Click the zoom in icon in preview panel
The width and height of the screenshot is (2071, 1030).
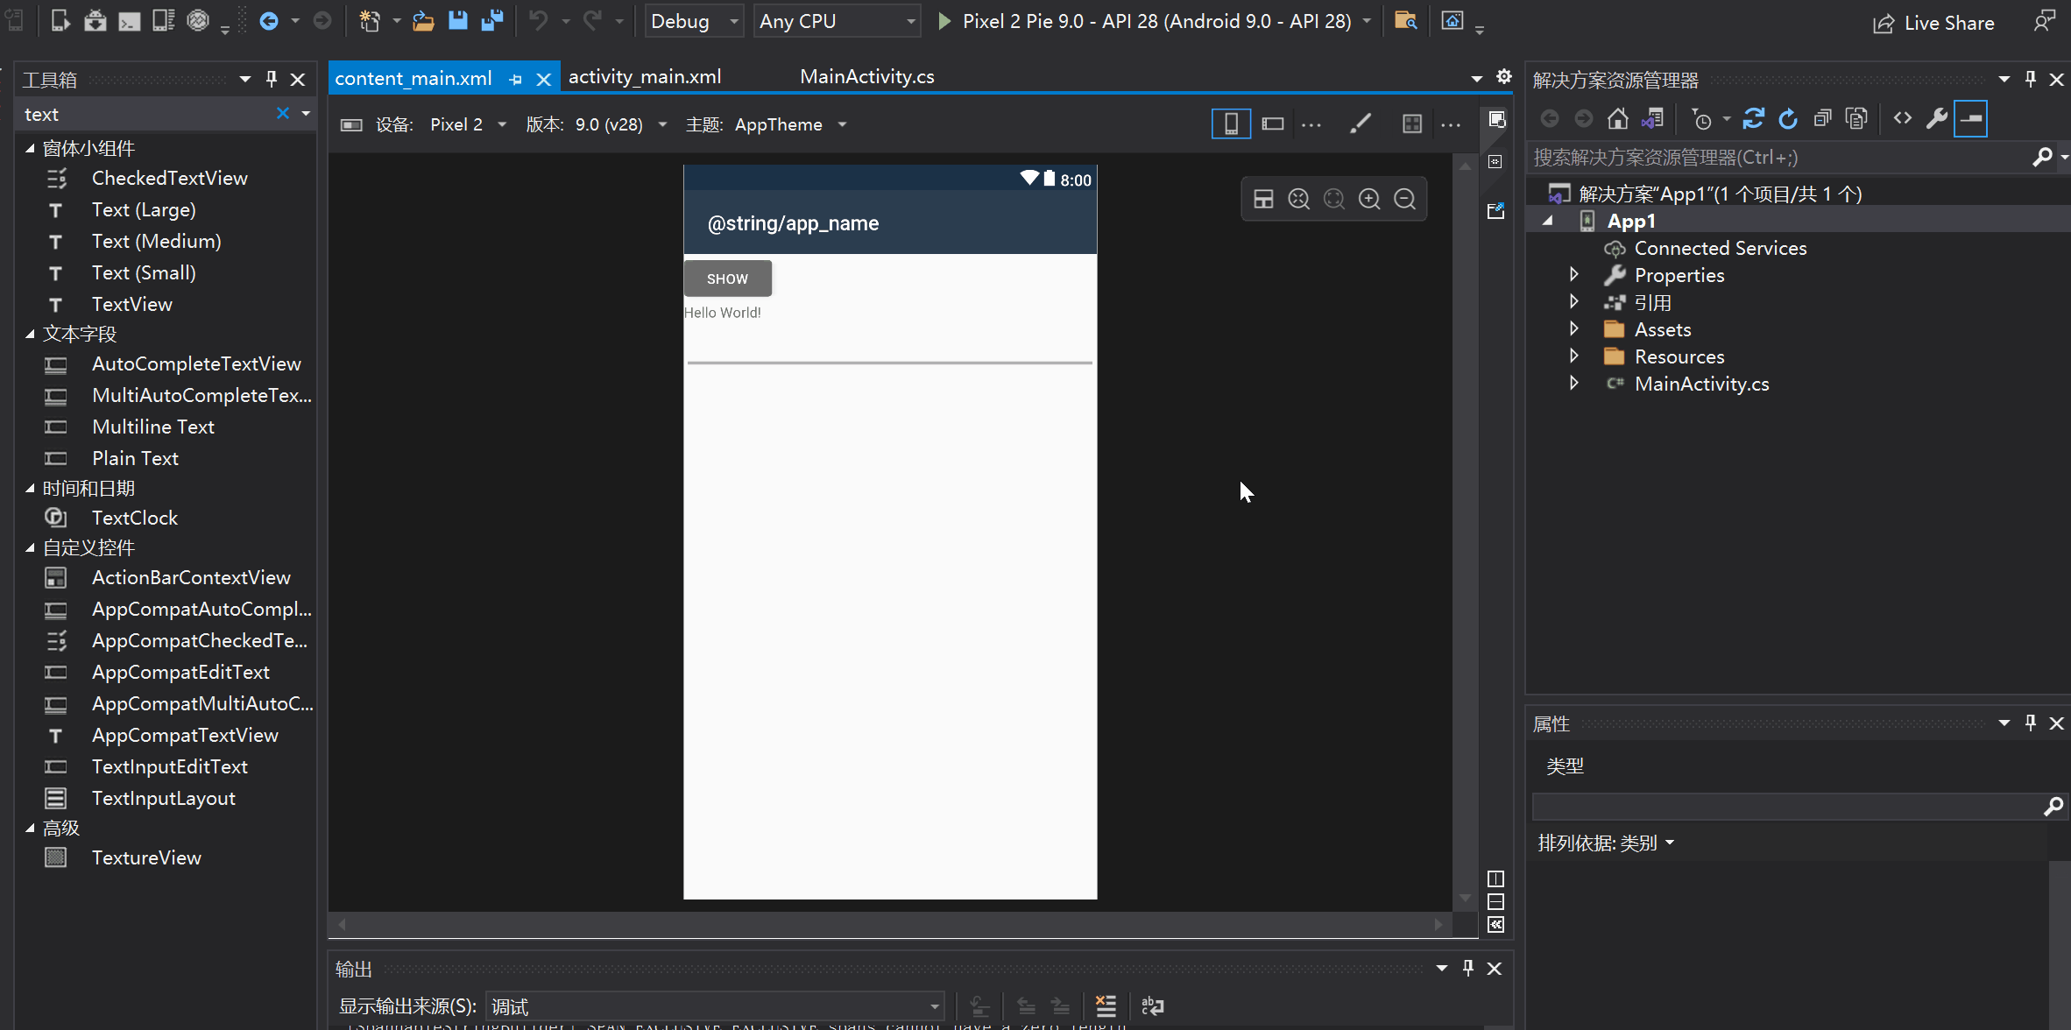coord(1368,198)
